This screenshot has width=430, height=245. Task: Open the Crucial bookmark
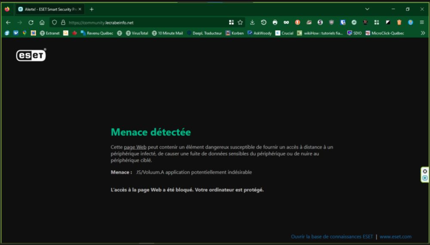click(284, 33)
